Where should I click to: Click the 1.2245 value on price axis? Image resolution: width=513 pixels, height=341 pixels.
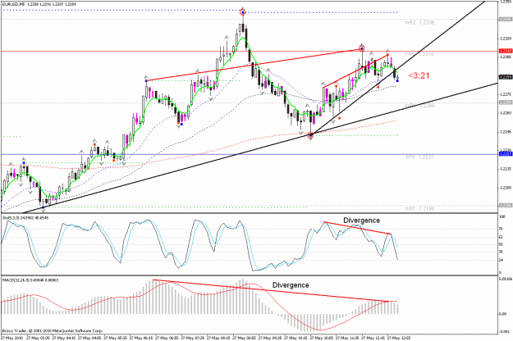pyautogui.click(x=506, y=132)
